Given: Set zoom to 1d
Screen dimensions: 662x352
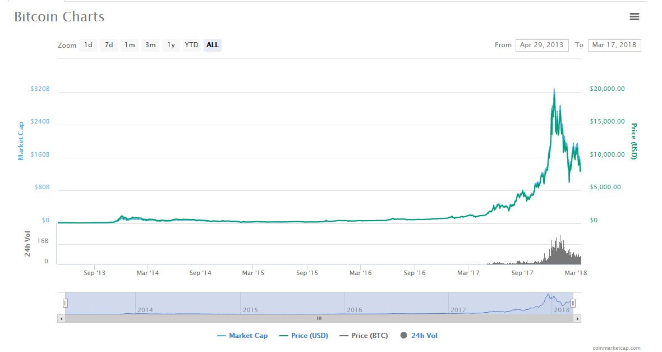Looking at the screenshot, I should 88,45.
